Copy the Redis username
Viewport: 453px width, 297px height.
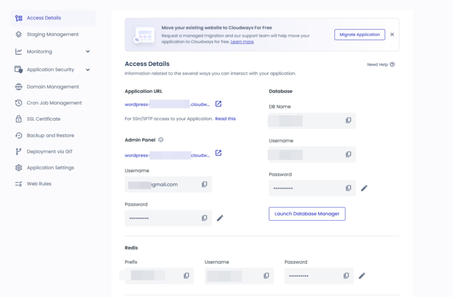(x=266, y=276)
